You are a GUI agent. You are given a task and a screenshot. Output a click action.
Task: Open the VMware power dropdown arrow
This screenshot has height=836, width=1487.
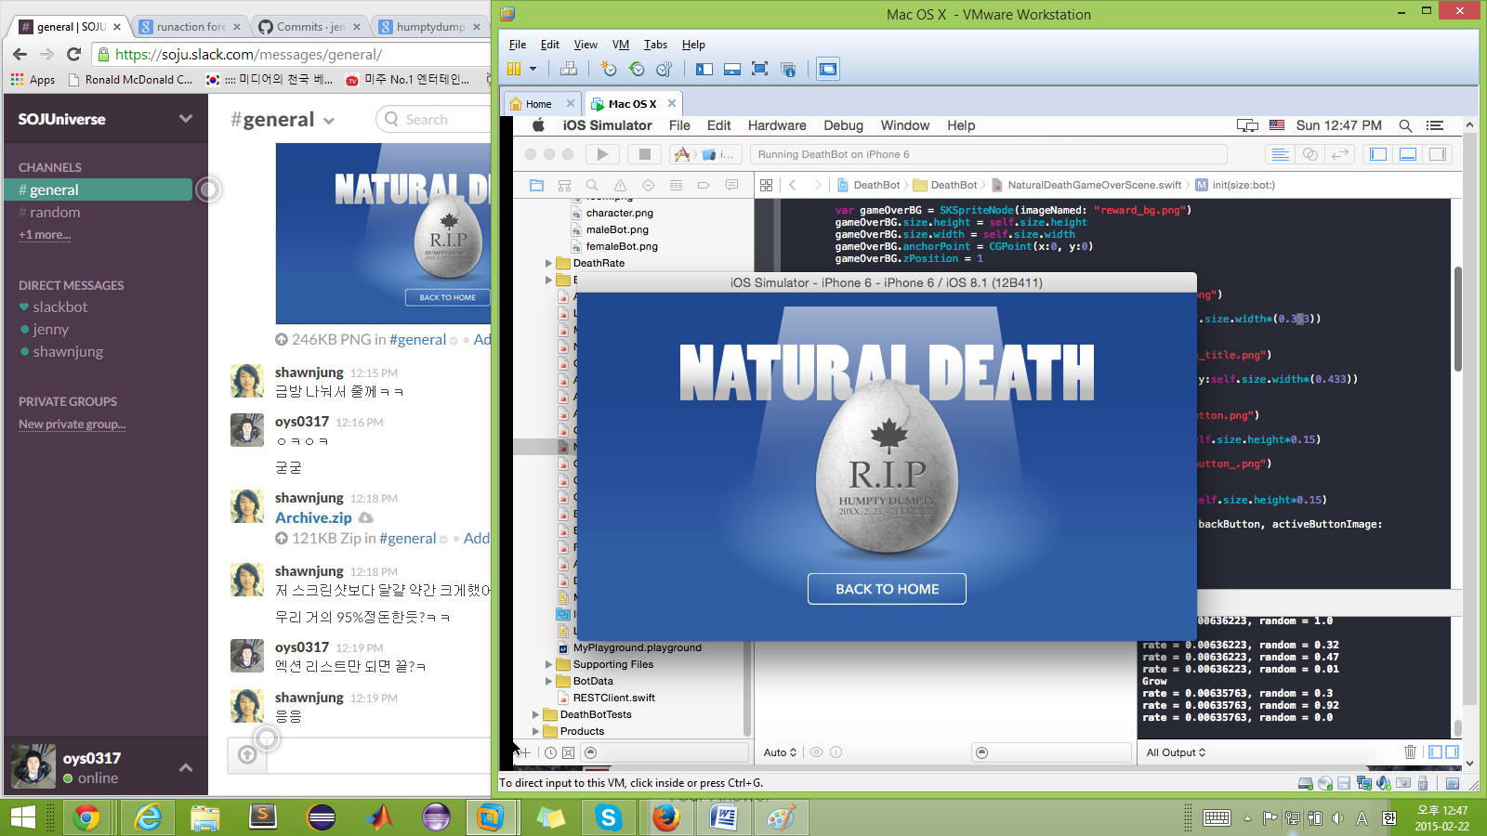click(x=533, y=69)
